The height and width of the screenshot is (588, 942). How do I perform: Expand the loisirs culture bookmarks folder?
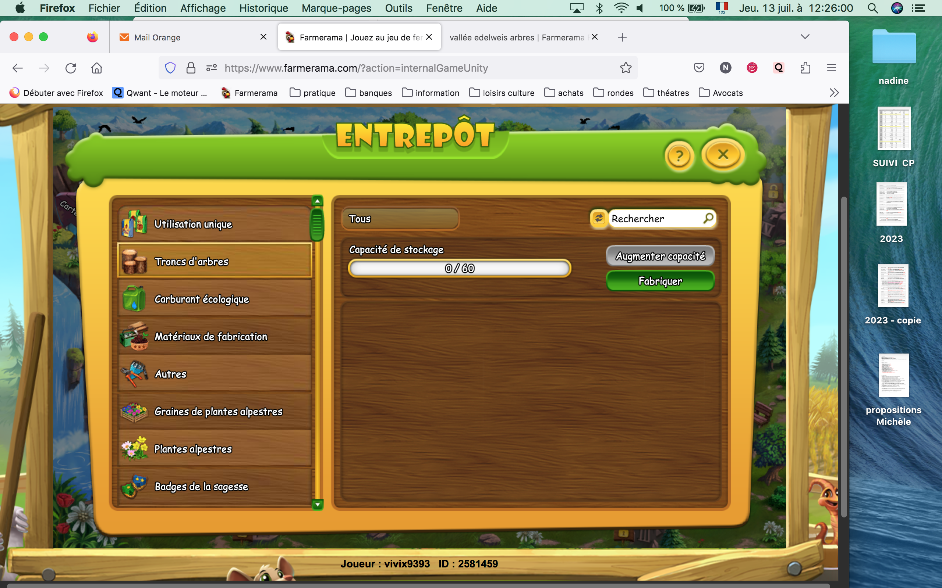(x=502, y=93)
